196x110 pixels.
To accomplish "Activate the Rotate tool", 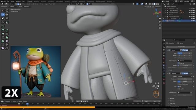I will (x=7, y=14).
